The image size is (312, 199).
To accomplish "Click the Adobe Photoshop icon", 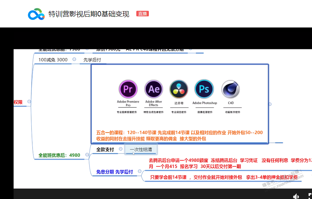I will [x=204, y=89].
